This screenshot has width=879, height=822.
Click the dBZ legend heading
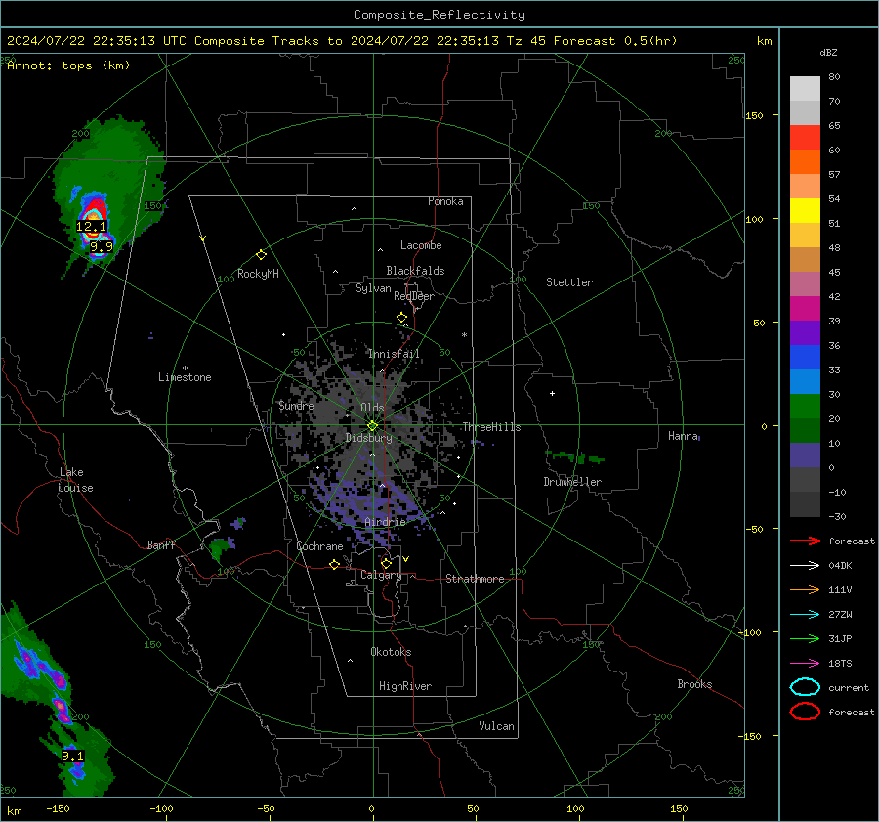click(x=828, y=53)
